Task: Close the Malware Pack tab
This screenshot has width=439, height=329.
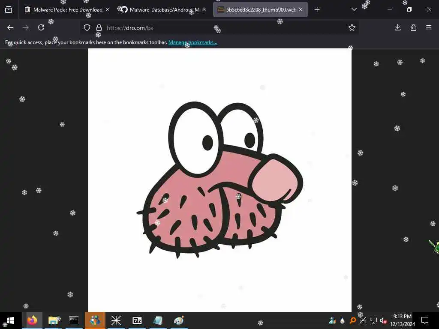Action: (108, 9)
